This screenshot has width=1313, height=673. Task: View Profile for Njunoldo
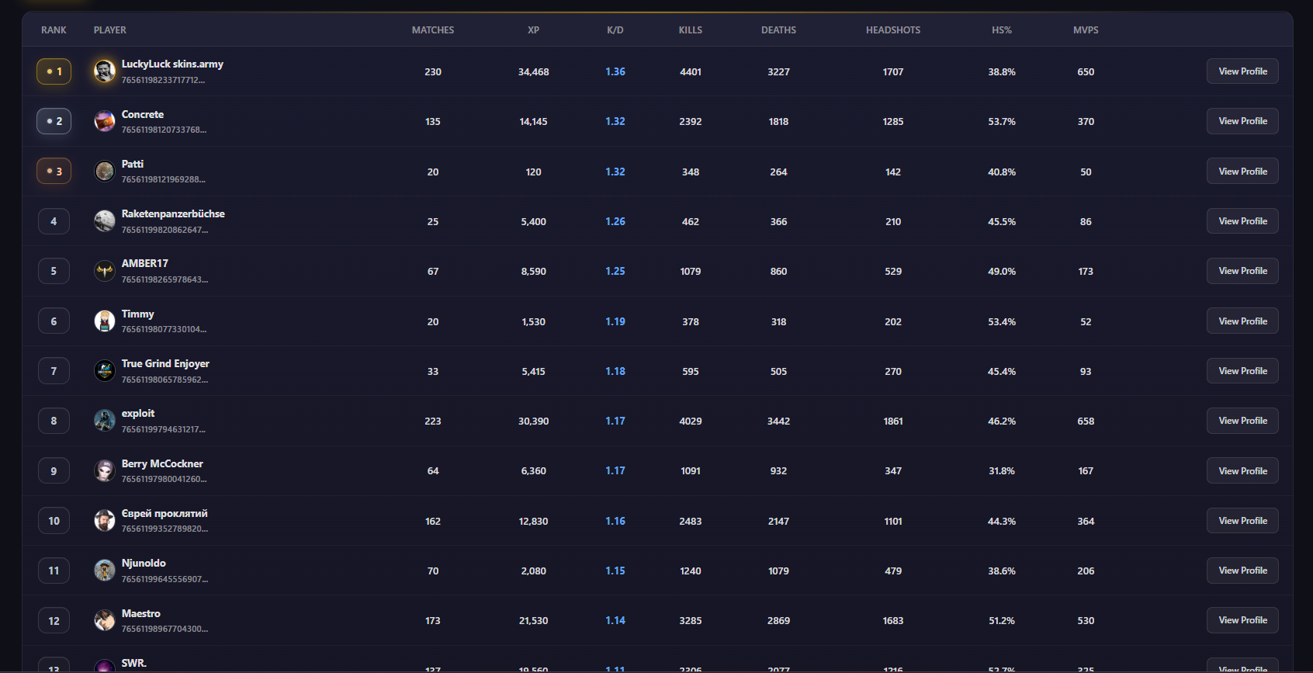[x=1242, y=571]
